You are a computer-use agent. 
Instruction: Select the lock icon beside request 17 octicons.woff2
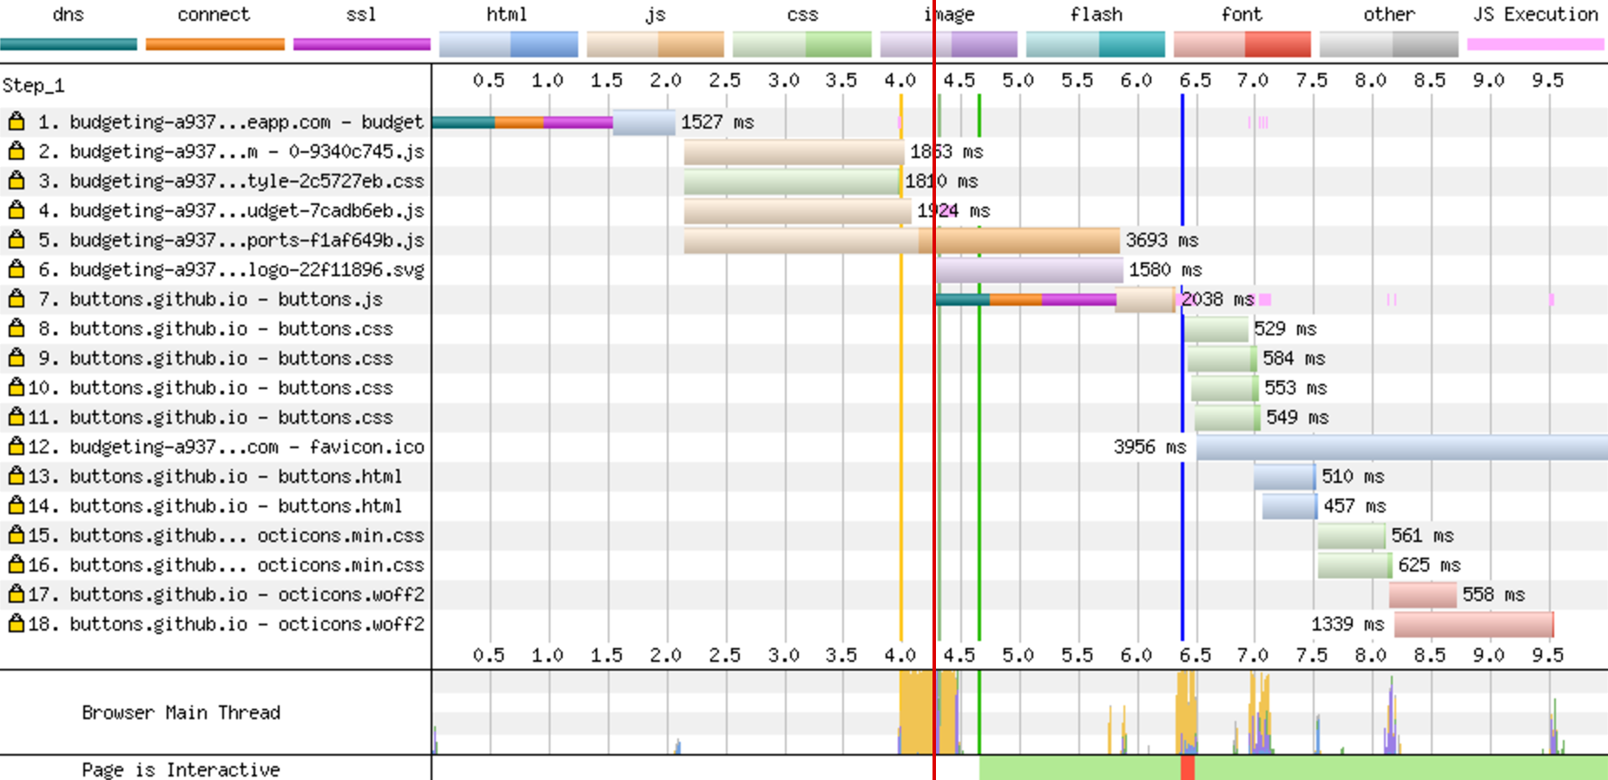point(16,594)
